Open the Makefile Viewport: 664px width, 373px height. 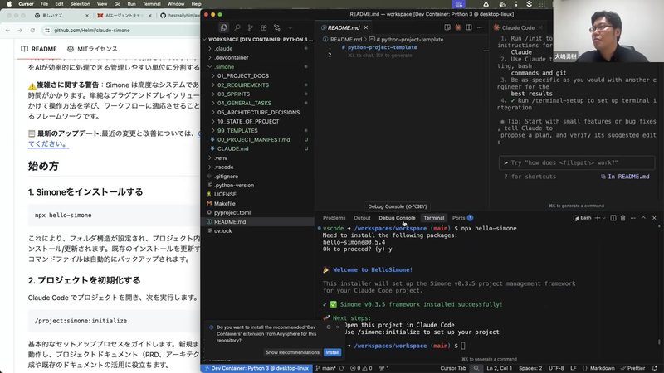258,203
